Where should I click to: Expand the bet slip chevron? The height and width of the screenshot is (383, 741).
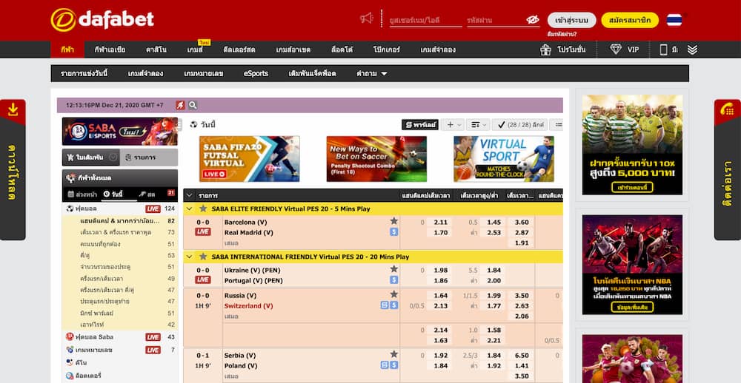(113, 157)
